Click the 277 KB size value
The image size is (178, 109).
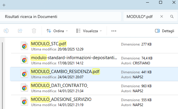(146, 44)
